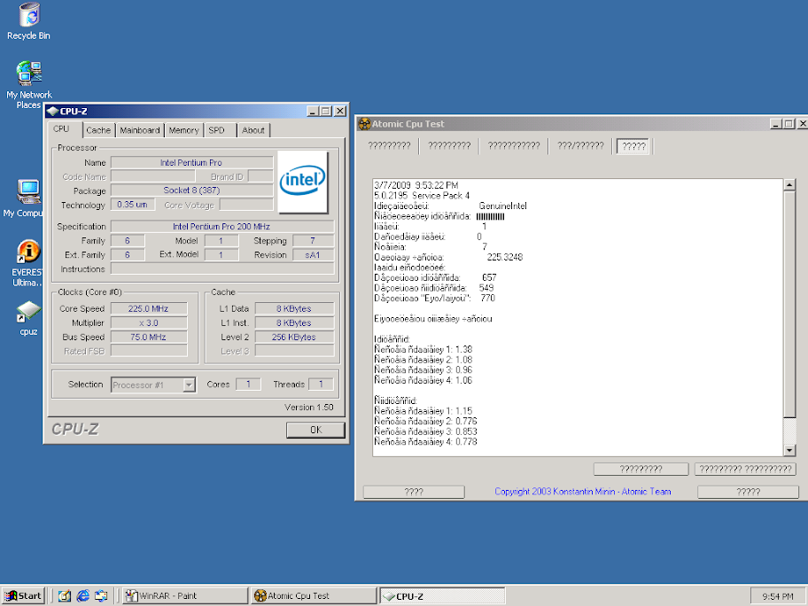Viewport: 808px width, 606px height.
Task: Click the ????????? button below results
Action: [641, 469]
